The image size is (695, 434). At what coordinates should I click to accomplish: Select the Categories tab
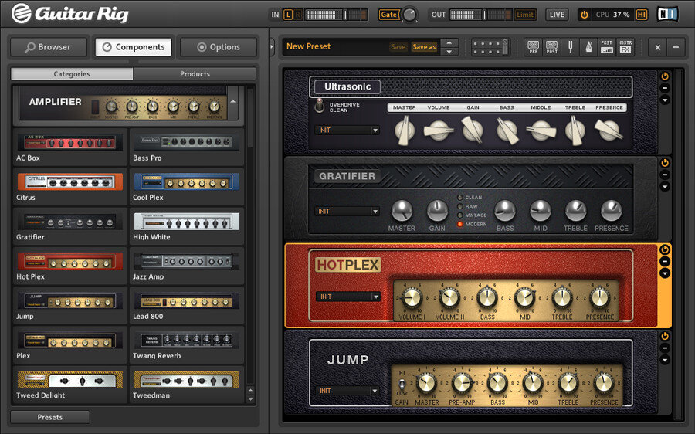tap(72, 73)
